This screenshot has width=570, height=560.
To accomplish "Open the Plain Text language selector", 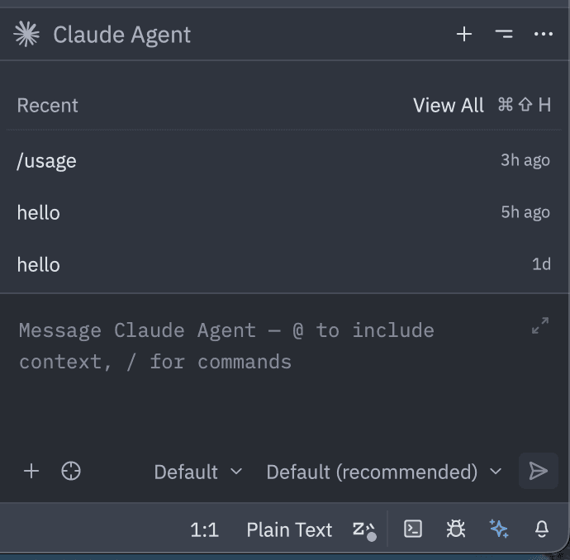I will coord(289,529).
